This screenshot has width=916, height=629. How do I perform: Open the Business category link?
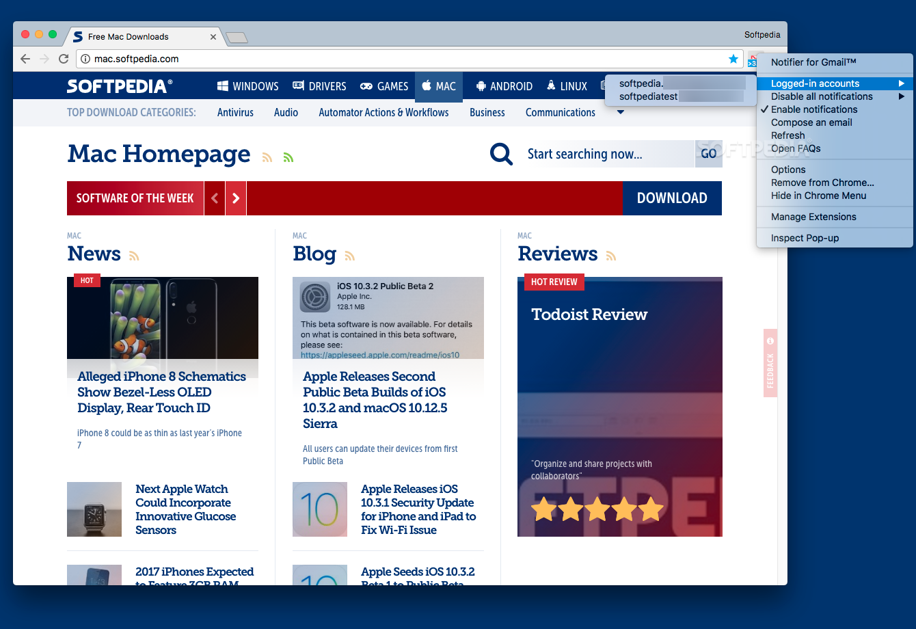pos(487,112)
